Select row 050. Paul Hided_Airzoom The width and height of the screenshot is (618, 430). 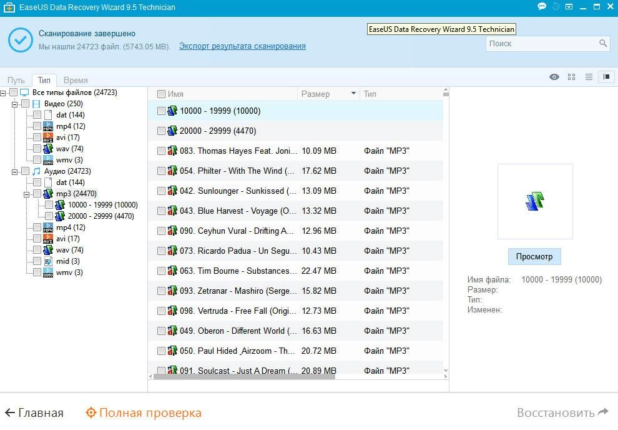295,351
